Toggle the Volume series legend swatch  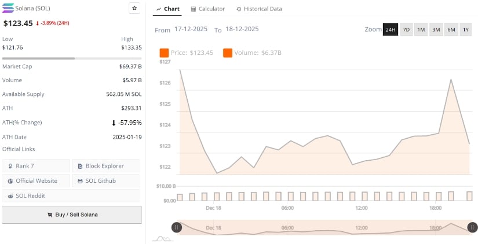tap(228, 53)
